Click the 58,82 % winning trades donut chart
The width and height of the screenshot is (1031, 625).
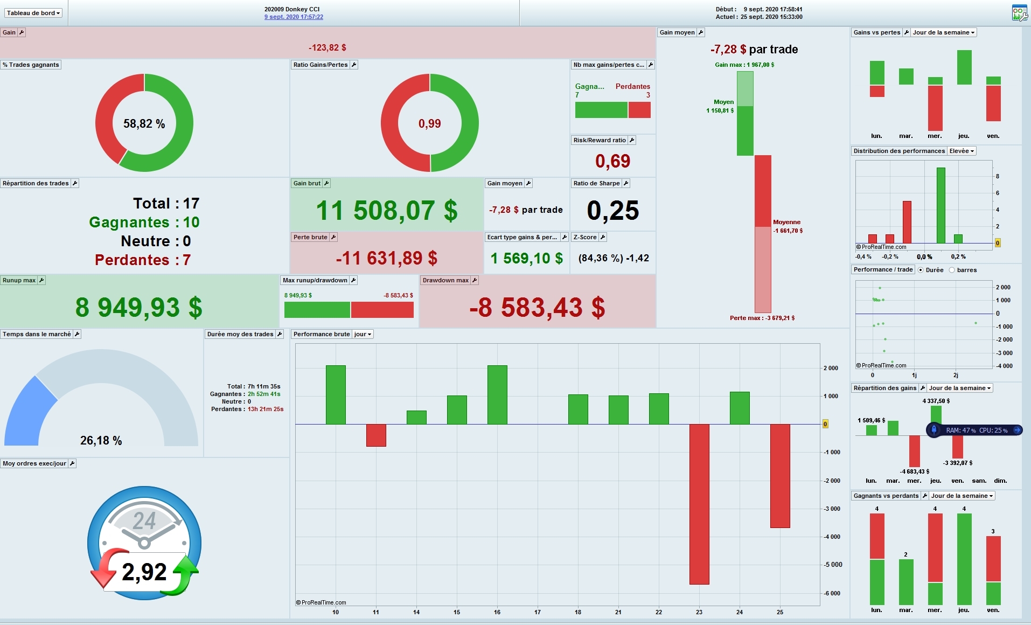(x=144, y=123)
